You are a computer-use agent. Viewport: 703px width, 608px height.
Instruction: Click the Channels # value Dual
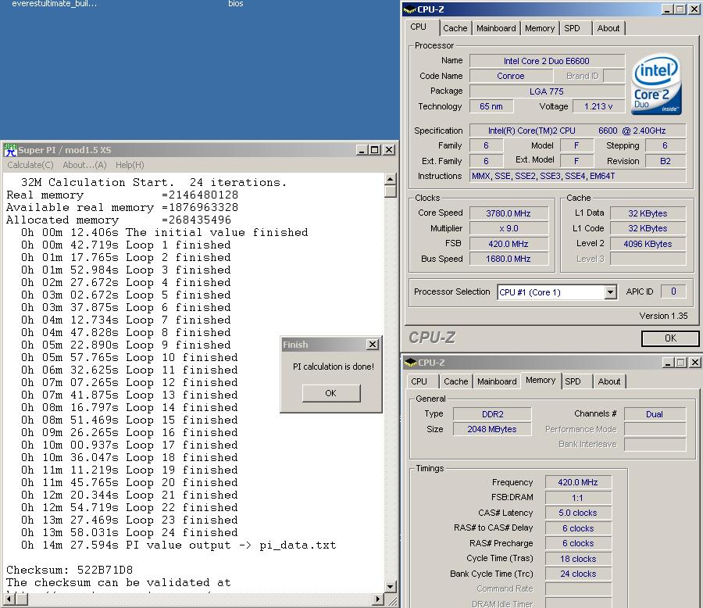point(655,414)
